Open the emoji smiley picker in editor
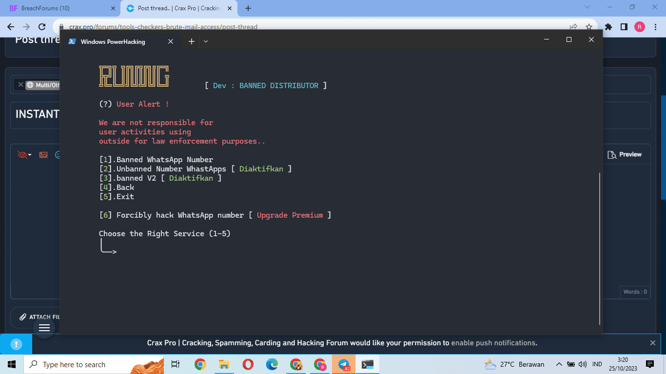Screen dimensions: 666x374 pos(58,155)
